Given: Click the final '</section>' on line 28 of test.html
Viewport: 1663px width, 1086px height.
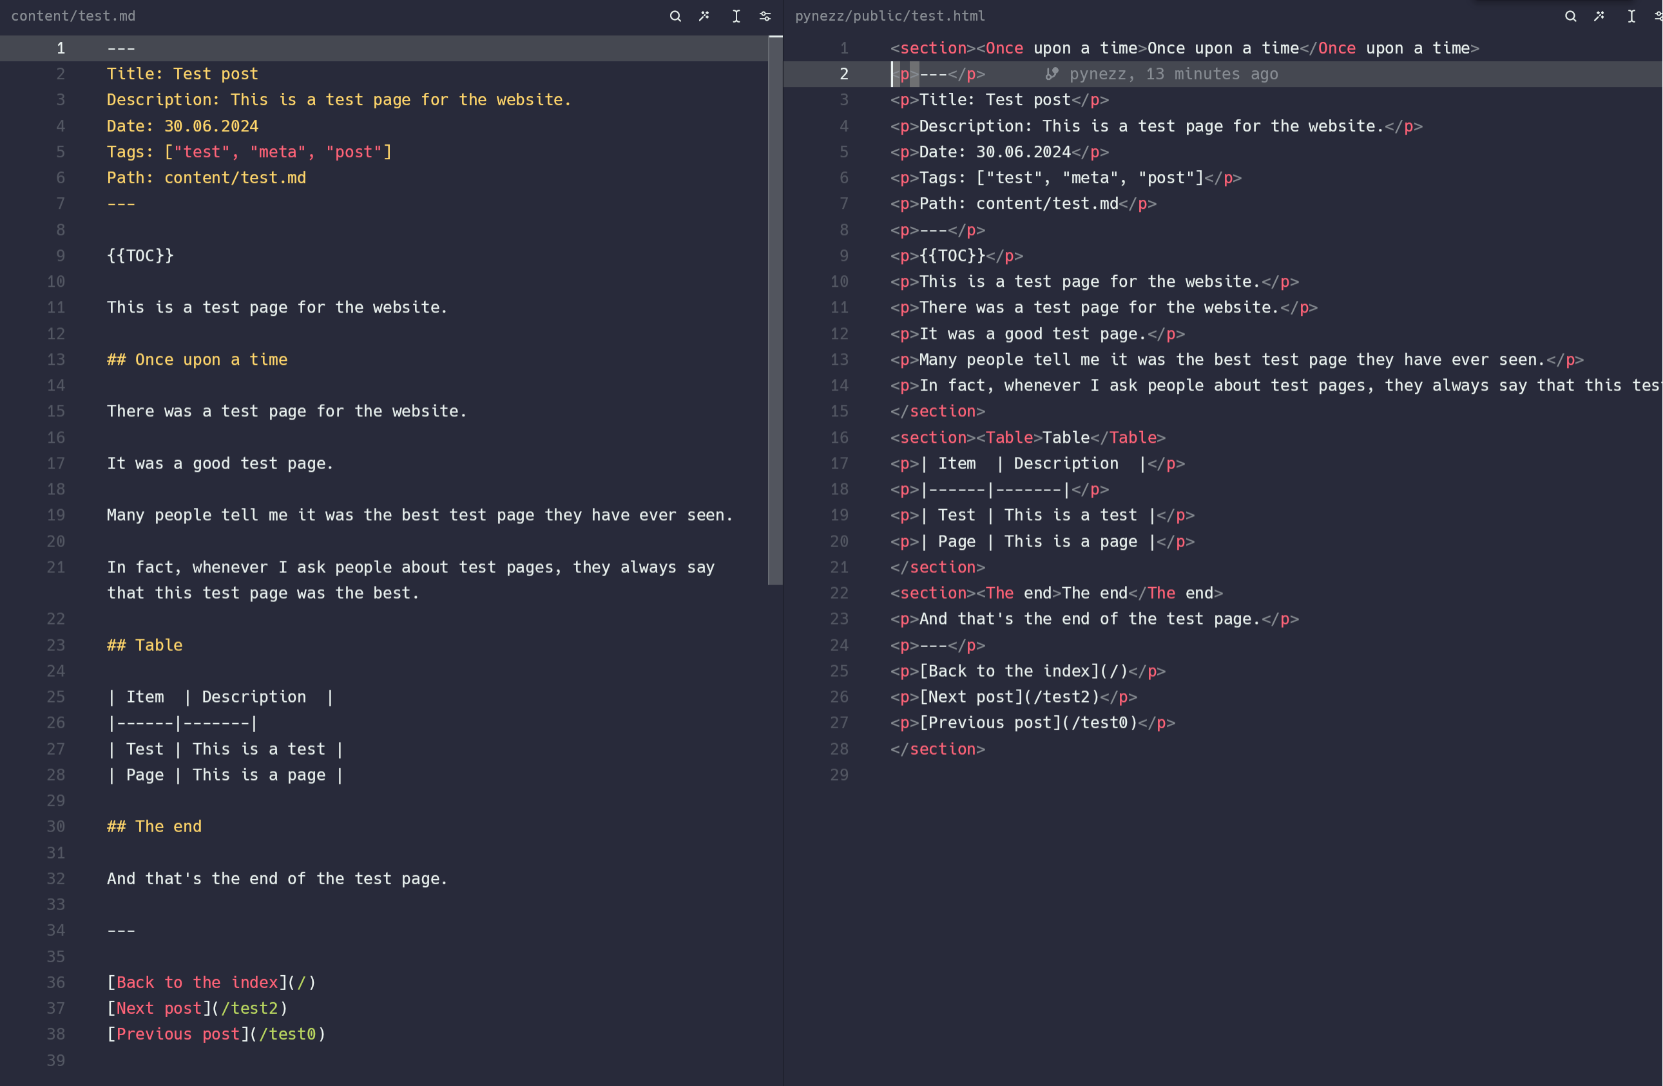Looking at the screenshot, I should pos(937,749).
